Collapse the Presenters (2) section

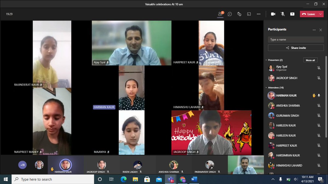click(266, 60)
